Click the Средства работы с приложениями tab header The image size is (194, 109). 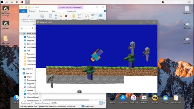coord(70,8)
